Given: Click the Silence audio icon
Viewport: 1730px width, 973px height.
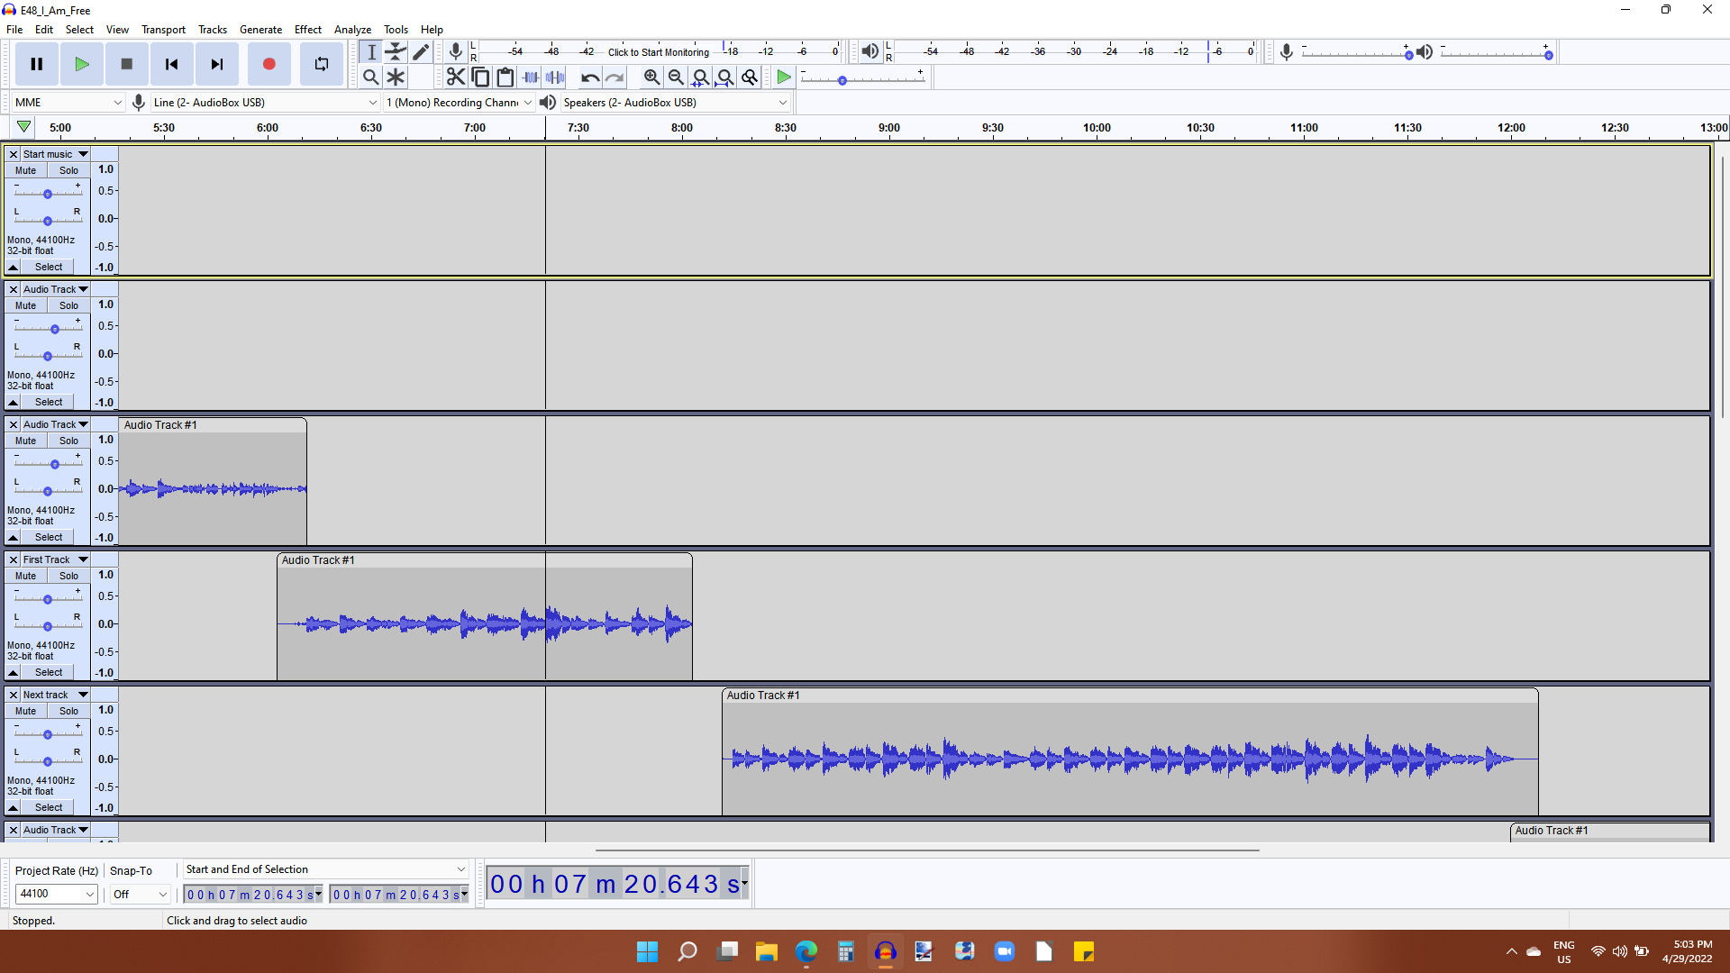Looking at the screenshot, I should coord(556,77).
